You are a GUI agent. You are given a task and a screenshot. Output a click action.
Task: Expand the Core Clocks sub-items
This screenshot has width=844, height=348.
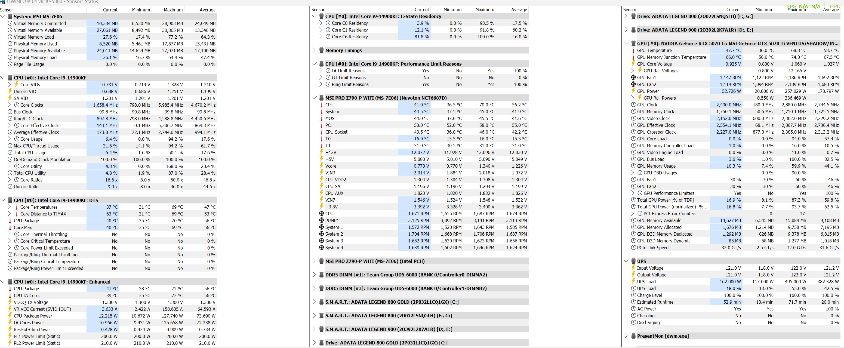point(10,105)
